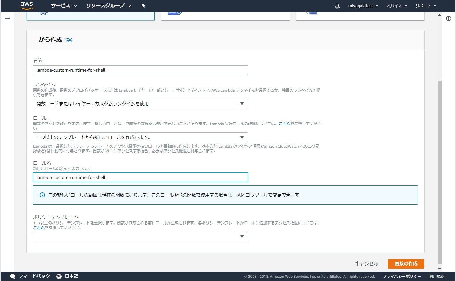Open the ロール selection dropdown
The image size is (456, 281).
[x=140, y=137]
